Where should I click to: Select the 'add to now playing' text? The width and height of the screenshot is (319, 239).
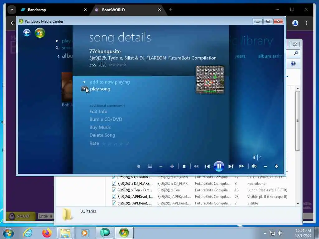coord(110,82)
